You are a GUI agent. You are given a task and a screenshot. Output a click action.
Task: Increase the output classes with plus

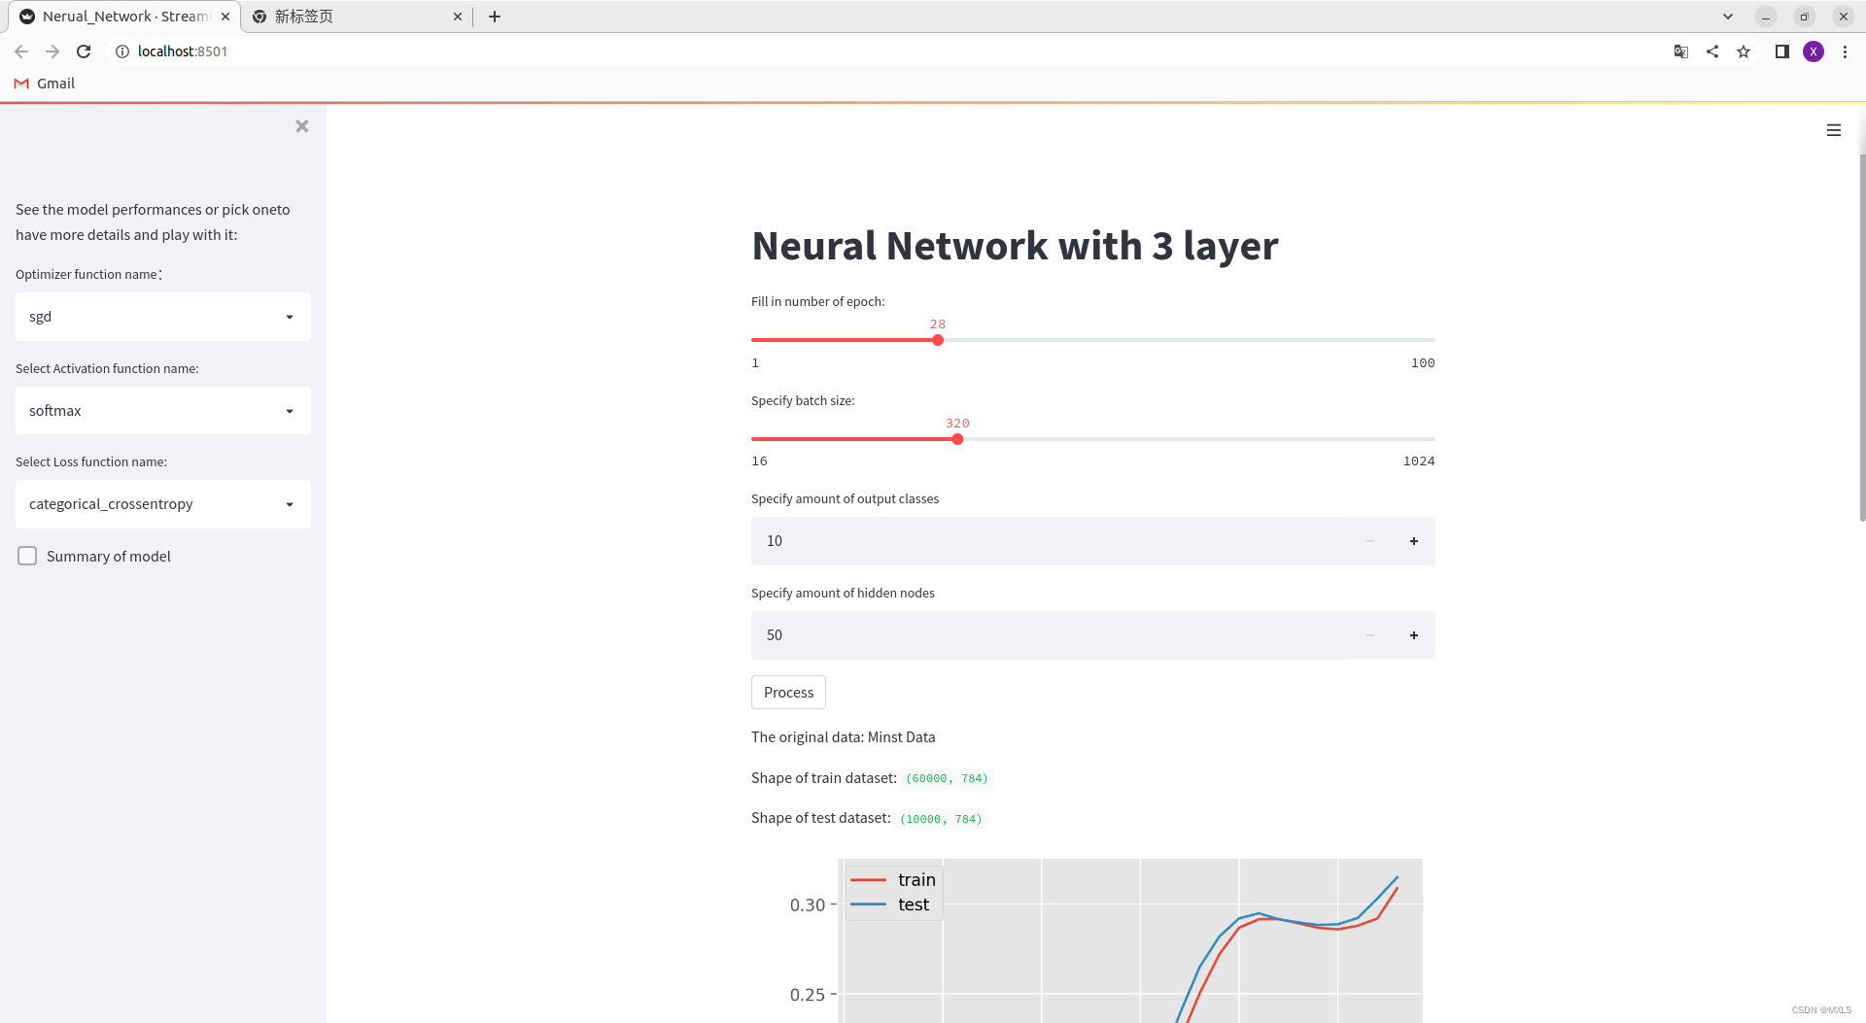1413,541
